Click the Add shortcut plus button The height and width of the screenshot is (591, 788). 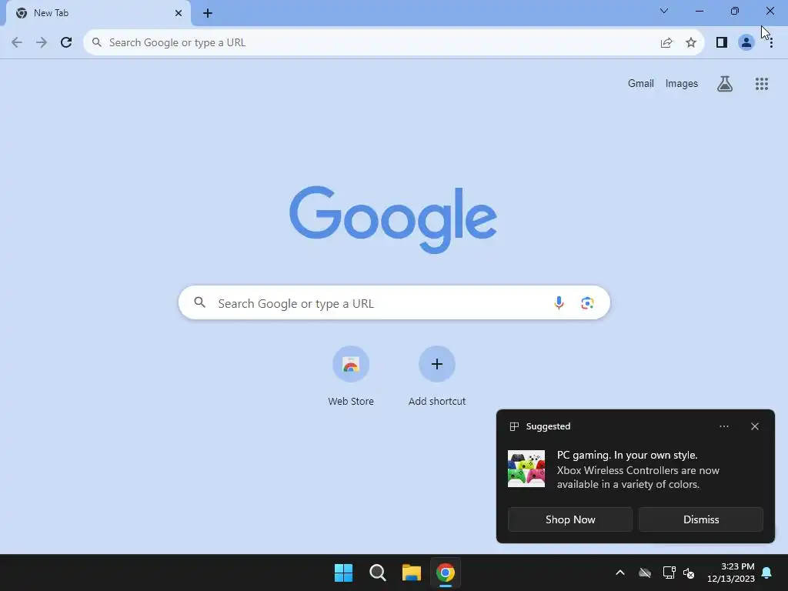tap(437, 364)
